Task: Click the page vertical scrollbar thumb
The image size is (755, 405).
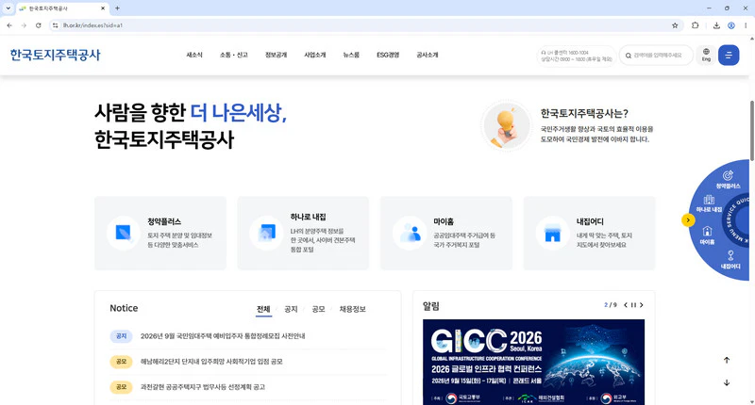Action: (x=751, y=131)
